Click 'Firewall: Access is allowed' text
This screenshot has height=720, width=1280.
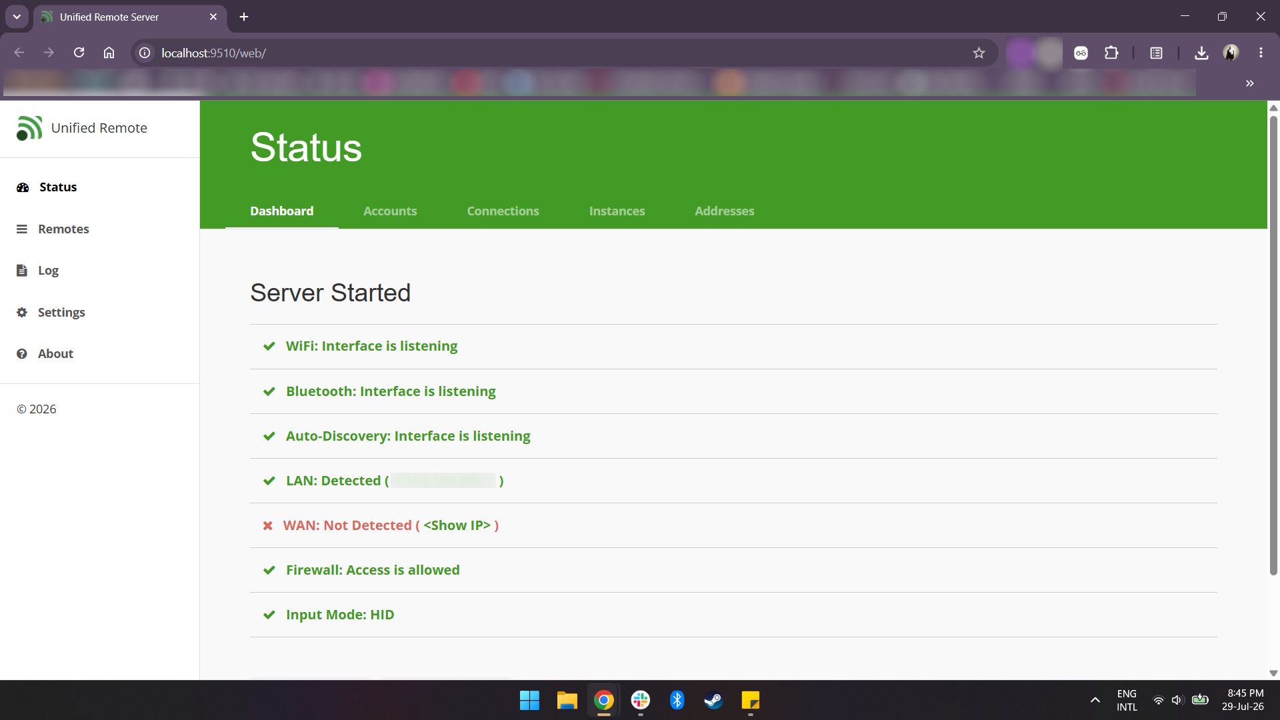(x=373, y=570)
